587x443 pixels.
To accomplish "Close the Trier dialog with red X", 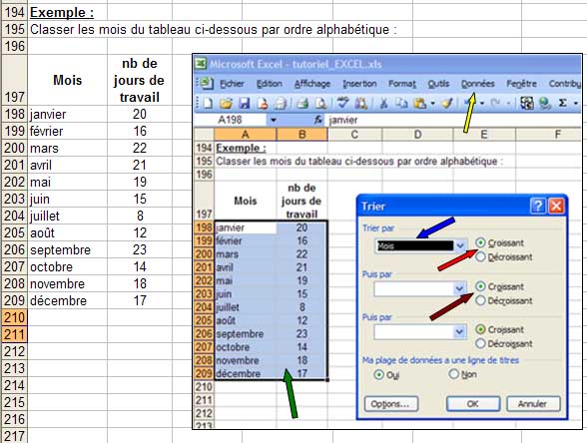I will click(x=556, y=206).
